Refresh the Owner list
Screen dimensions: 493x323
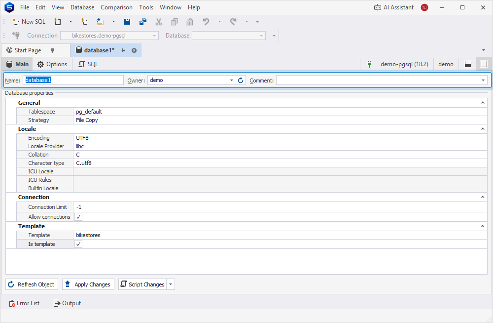coord(241,80)
